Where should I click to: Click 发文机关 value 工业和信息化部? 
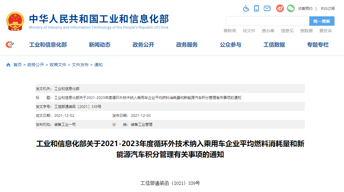pyautogui.click(x=67, y=89)
